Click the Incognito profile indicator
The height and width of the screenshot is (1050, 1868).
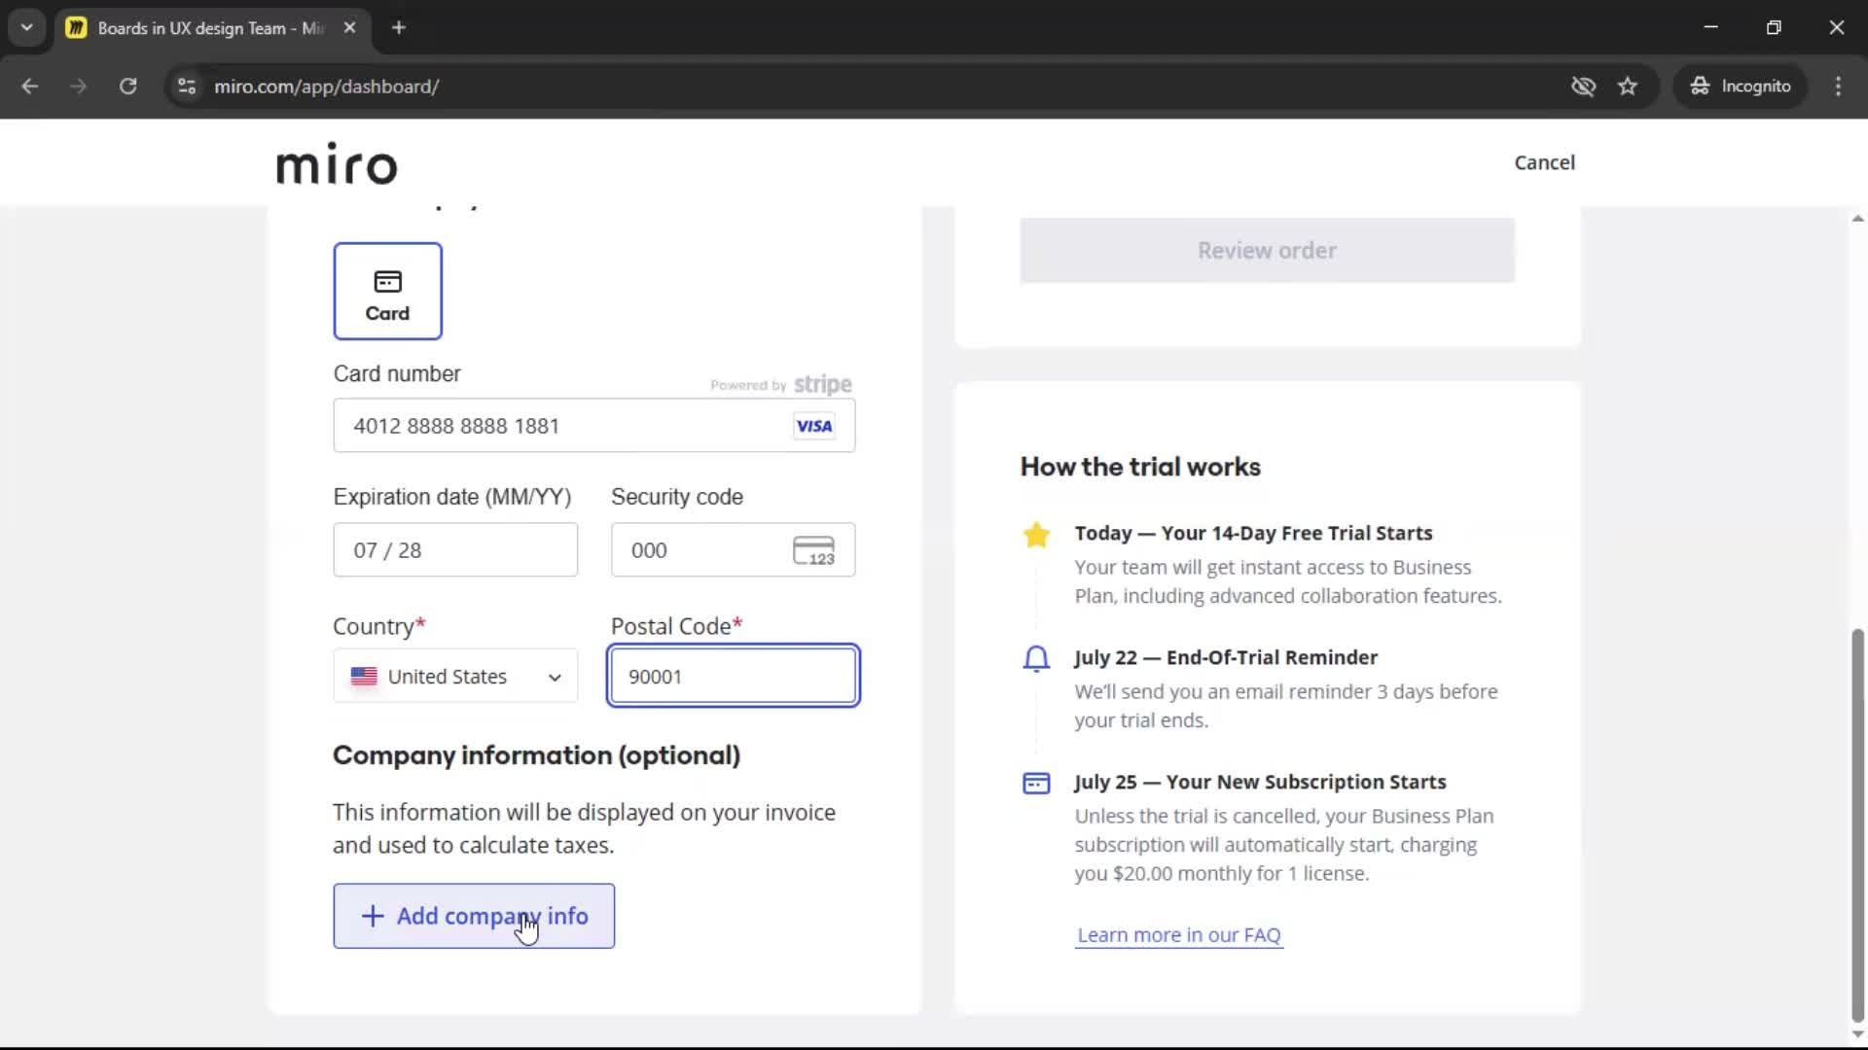[x=1741, y=87]
